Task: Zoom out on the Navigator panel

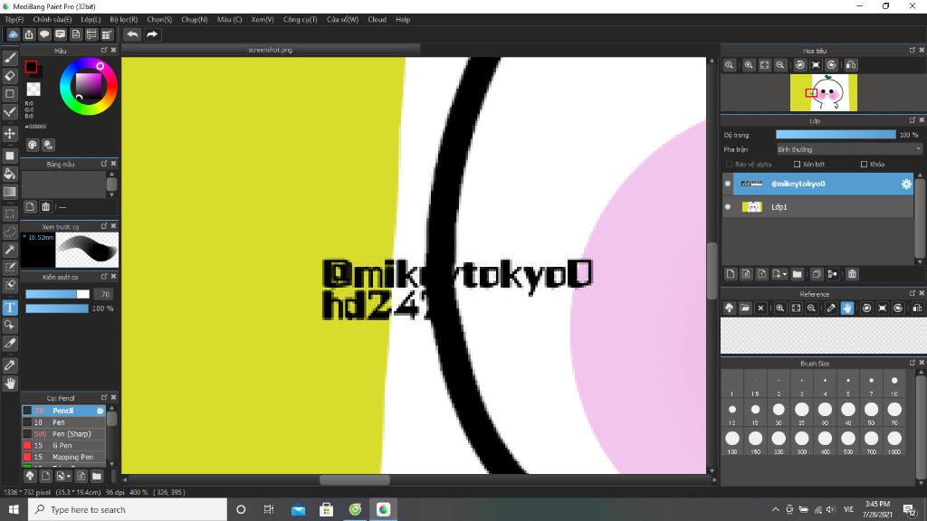Action: click(780, 65)
